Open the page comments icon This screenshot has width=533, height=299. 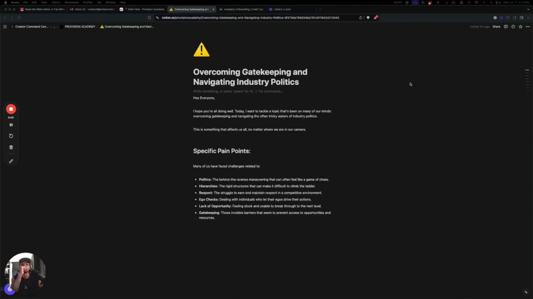click(x=506, y=26)
